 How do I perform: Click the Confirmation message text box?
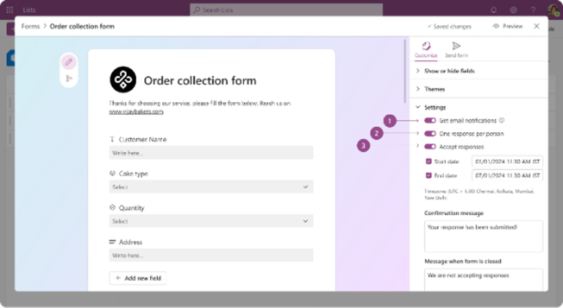pos(483,236)
